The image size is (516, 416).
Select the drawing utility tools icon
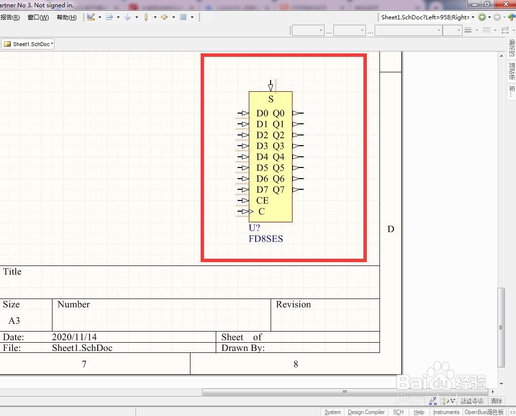91,17
